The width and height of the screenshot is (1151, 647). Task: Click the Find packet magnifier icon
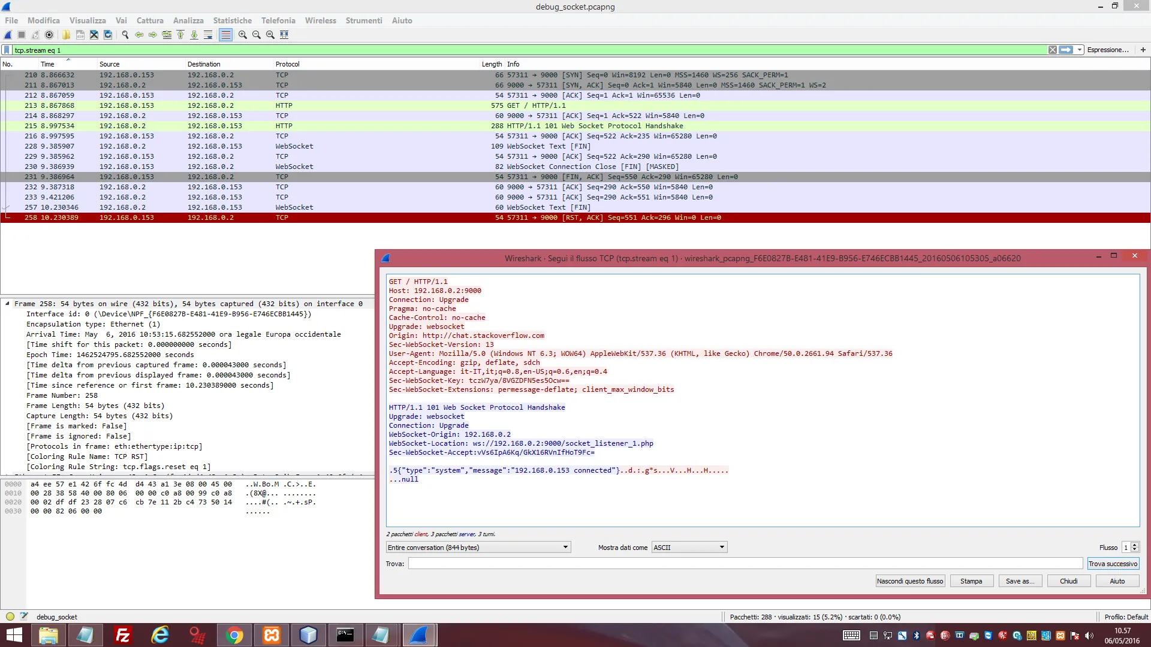[125, 35]
